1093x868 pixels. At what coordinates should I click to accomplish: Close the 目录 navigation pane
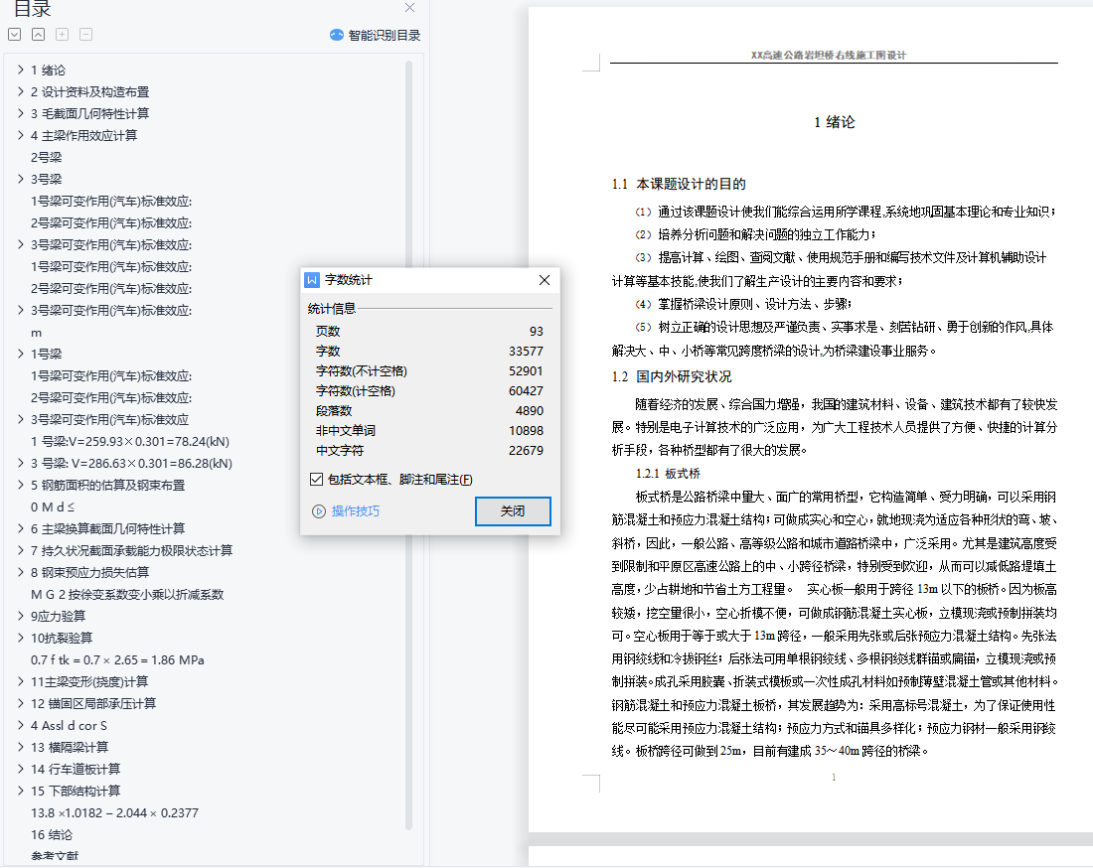pyautogui.click(x=409, y=8)
